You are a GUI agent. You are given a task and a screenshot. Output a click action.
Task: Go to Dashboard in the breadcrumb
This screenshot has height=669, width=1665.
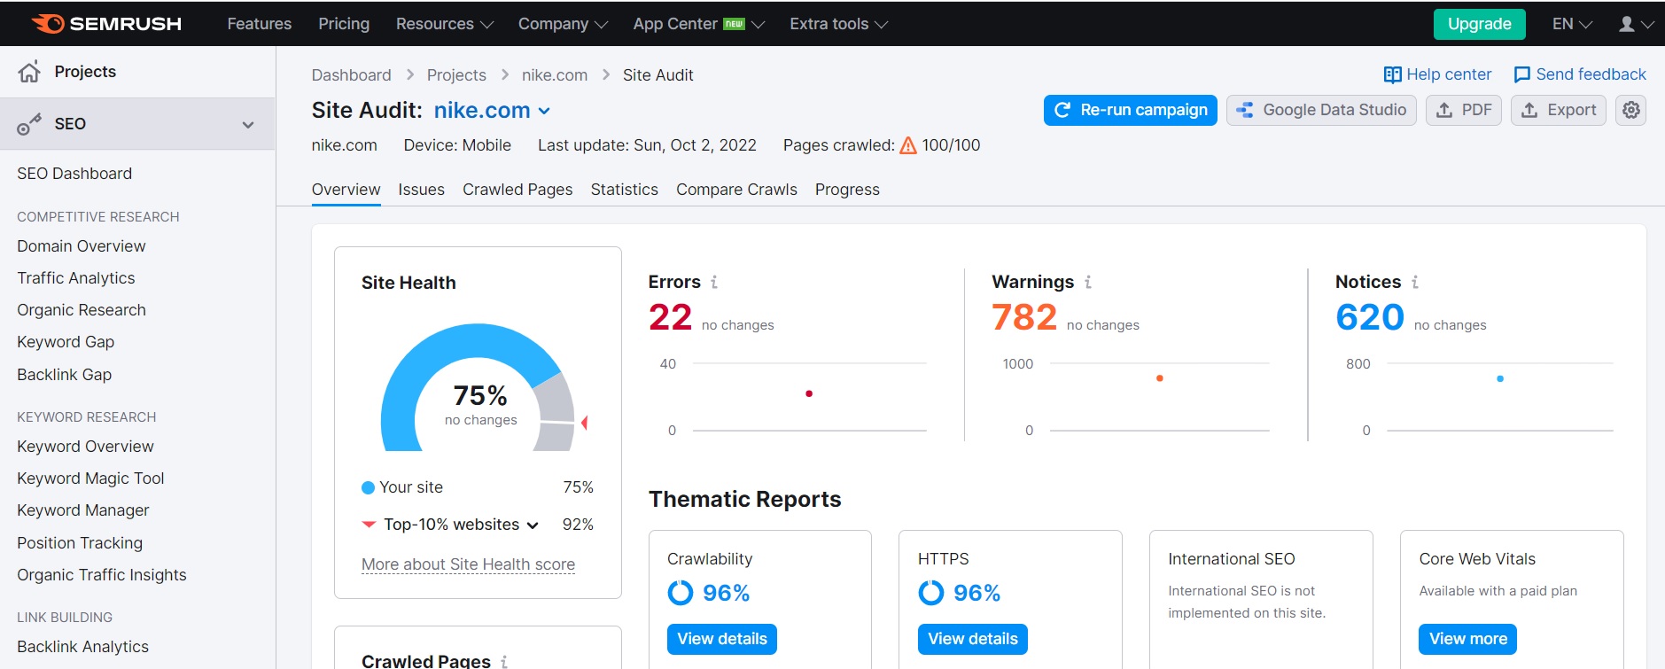[351, 75]
